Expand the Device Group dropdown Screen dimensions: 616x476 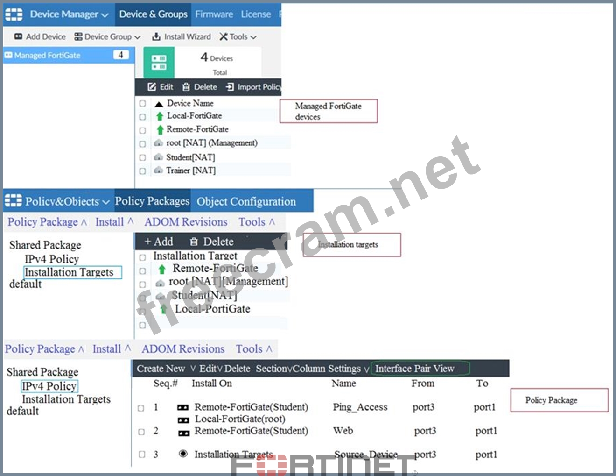pos(108,36)
